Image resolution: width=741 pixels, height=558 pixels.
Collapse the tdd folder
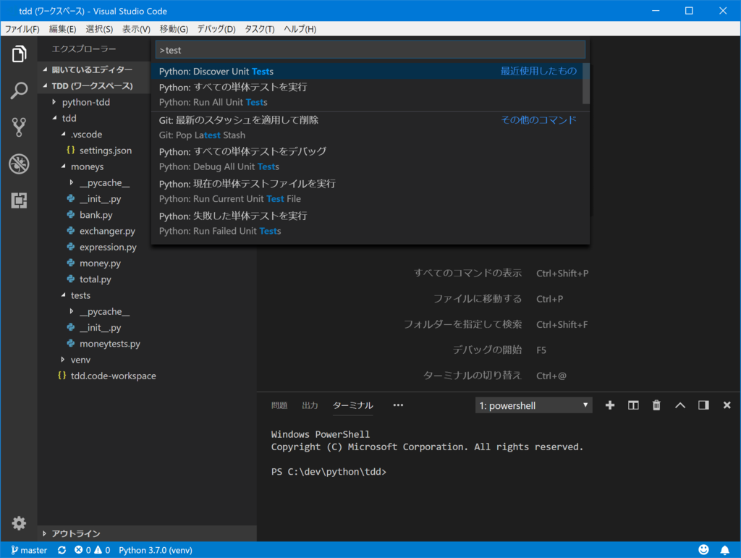69,118
